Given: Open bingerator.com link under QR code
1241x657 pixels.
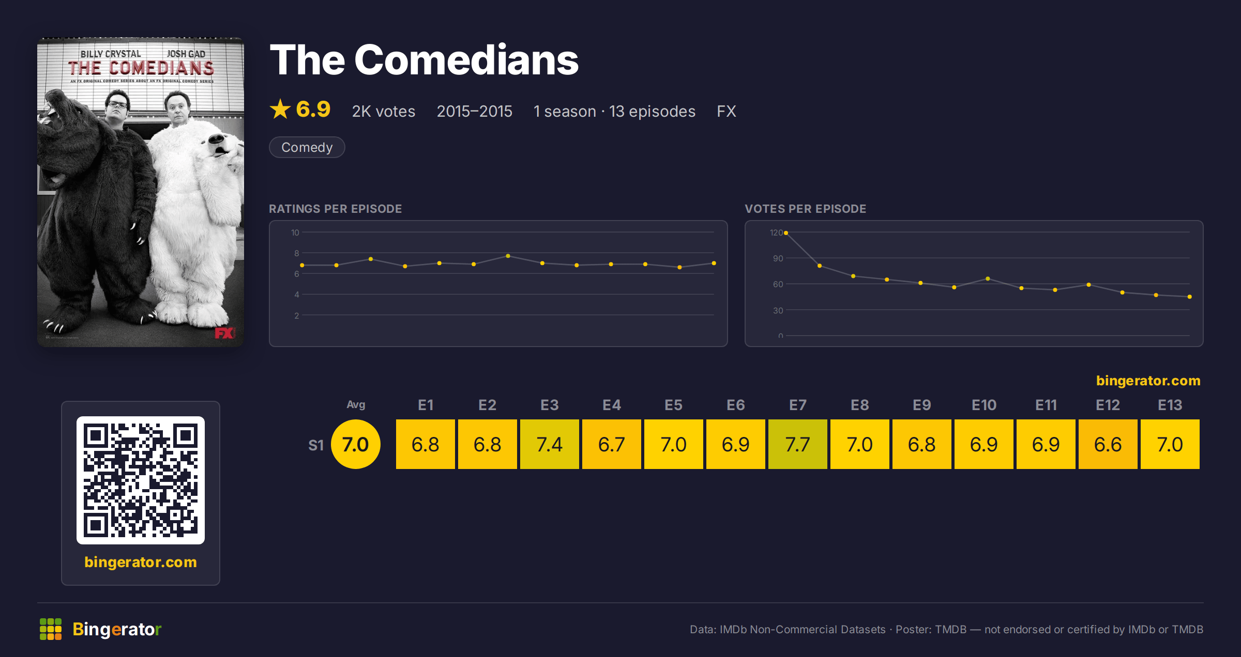Looking at the screenshot, I should [141, 562].
